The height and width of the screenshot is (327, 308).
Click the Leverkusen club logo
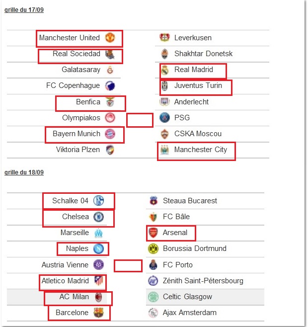pos(164,38)
